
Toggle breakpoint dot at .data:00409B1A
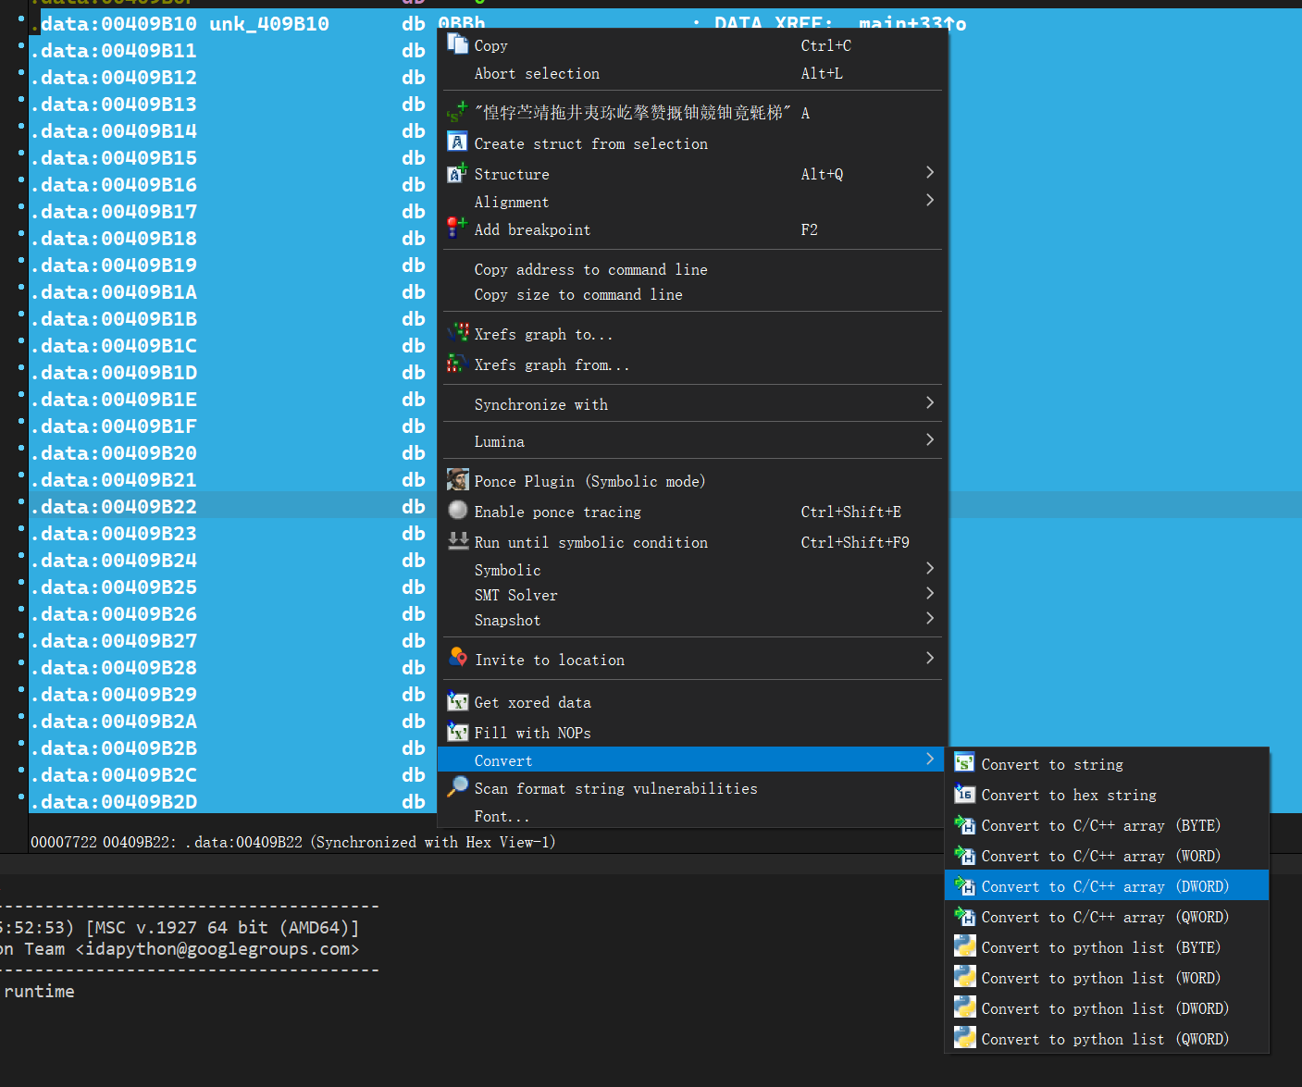click(x=21, y=286)
